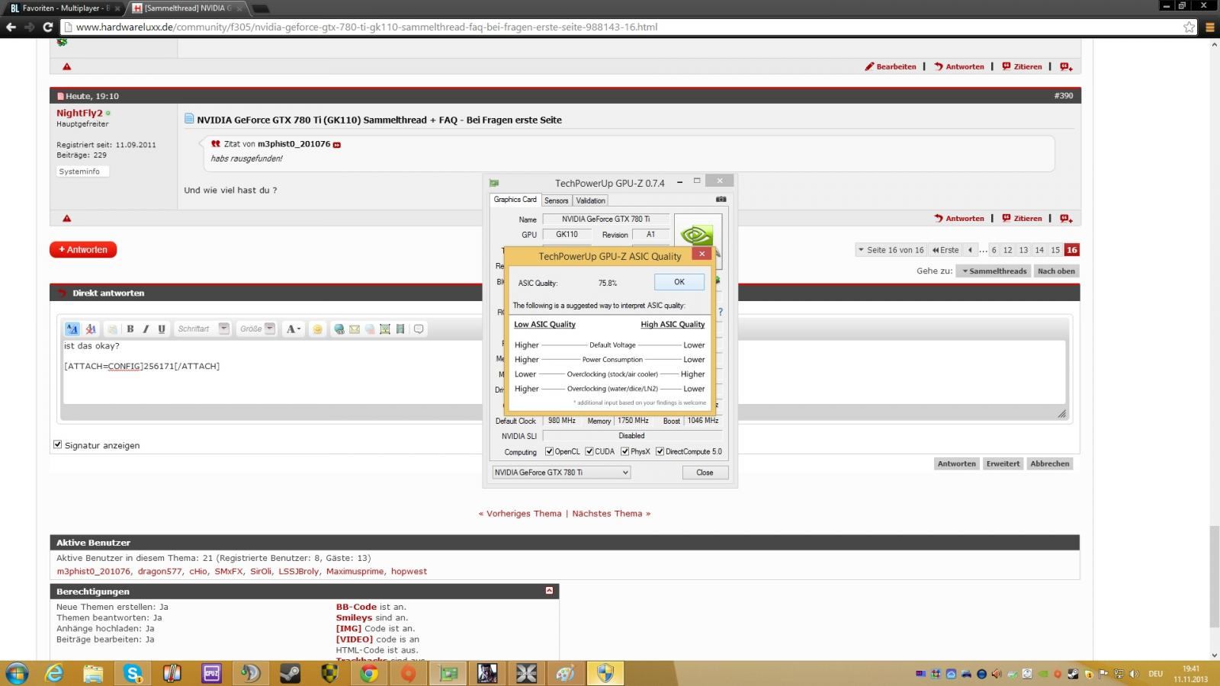Wrap selection in quote tags
Image resolution: width=1220 pixels, height=686 pixels.
[x=419, y=329]
